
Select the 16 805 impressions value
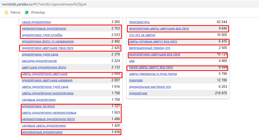tap(222, 35)
